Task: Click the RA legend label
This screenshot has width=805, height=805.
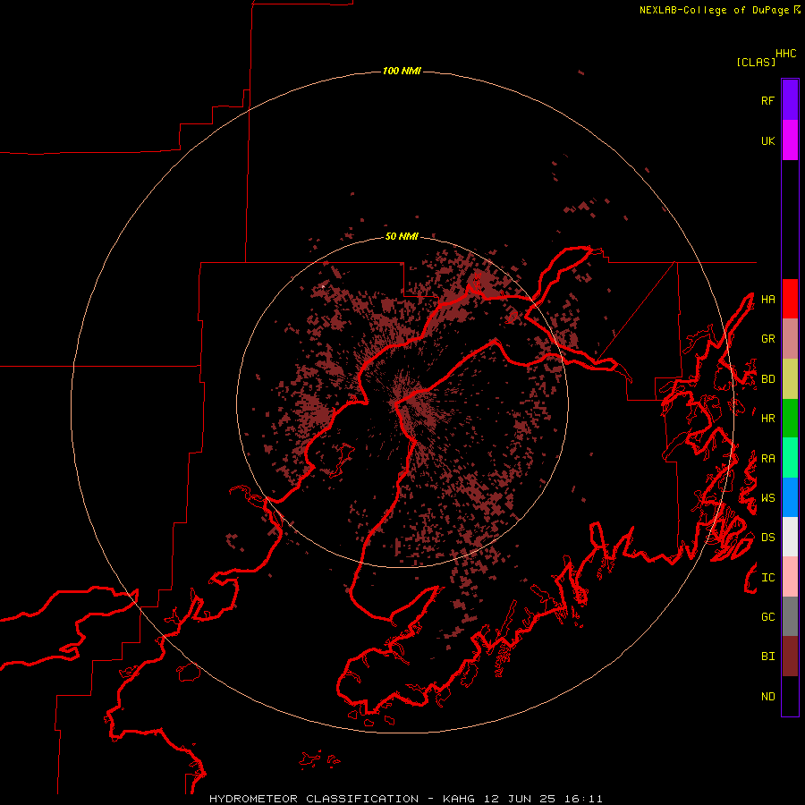Action: (768, 459)
